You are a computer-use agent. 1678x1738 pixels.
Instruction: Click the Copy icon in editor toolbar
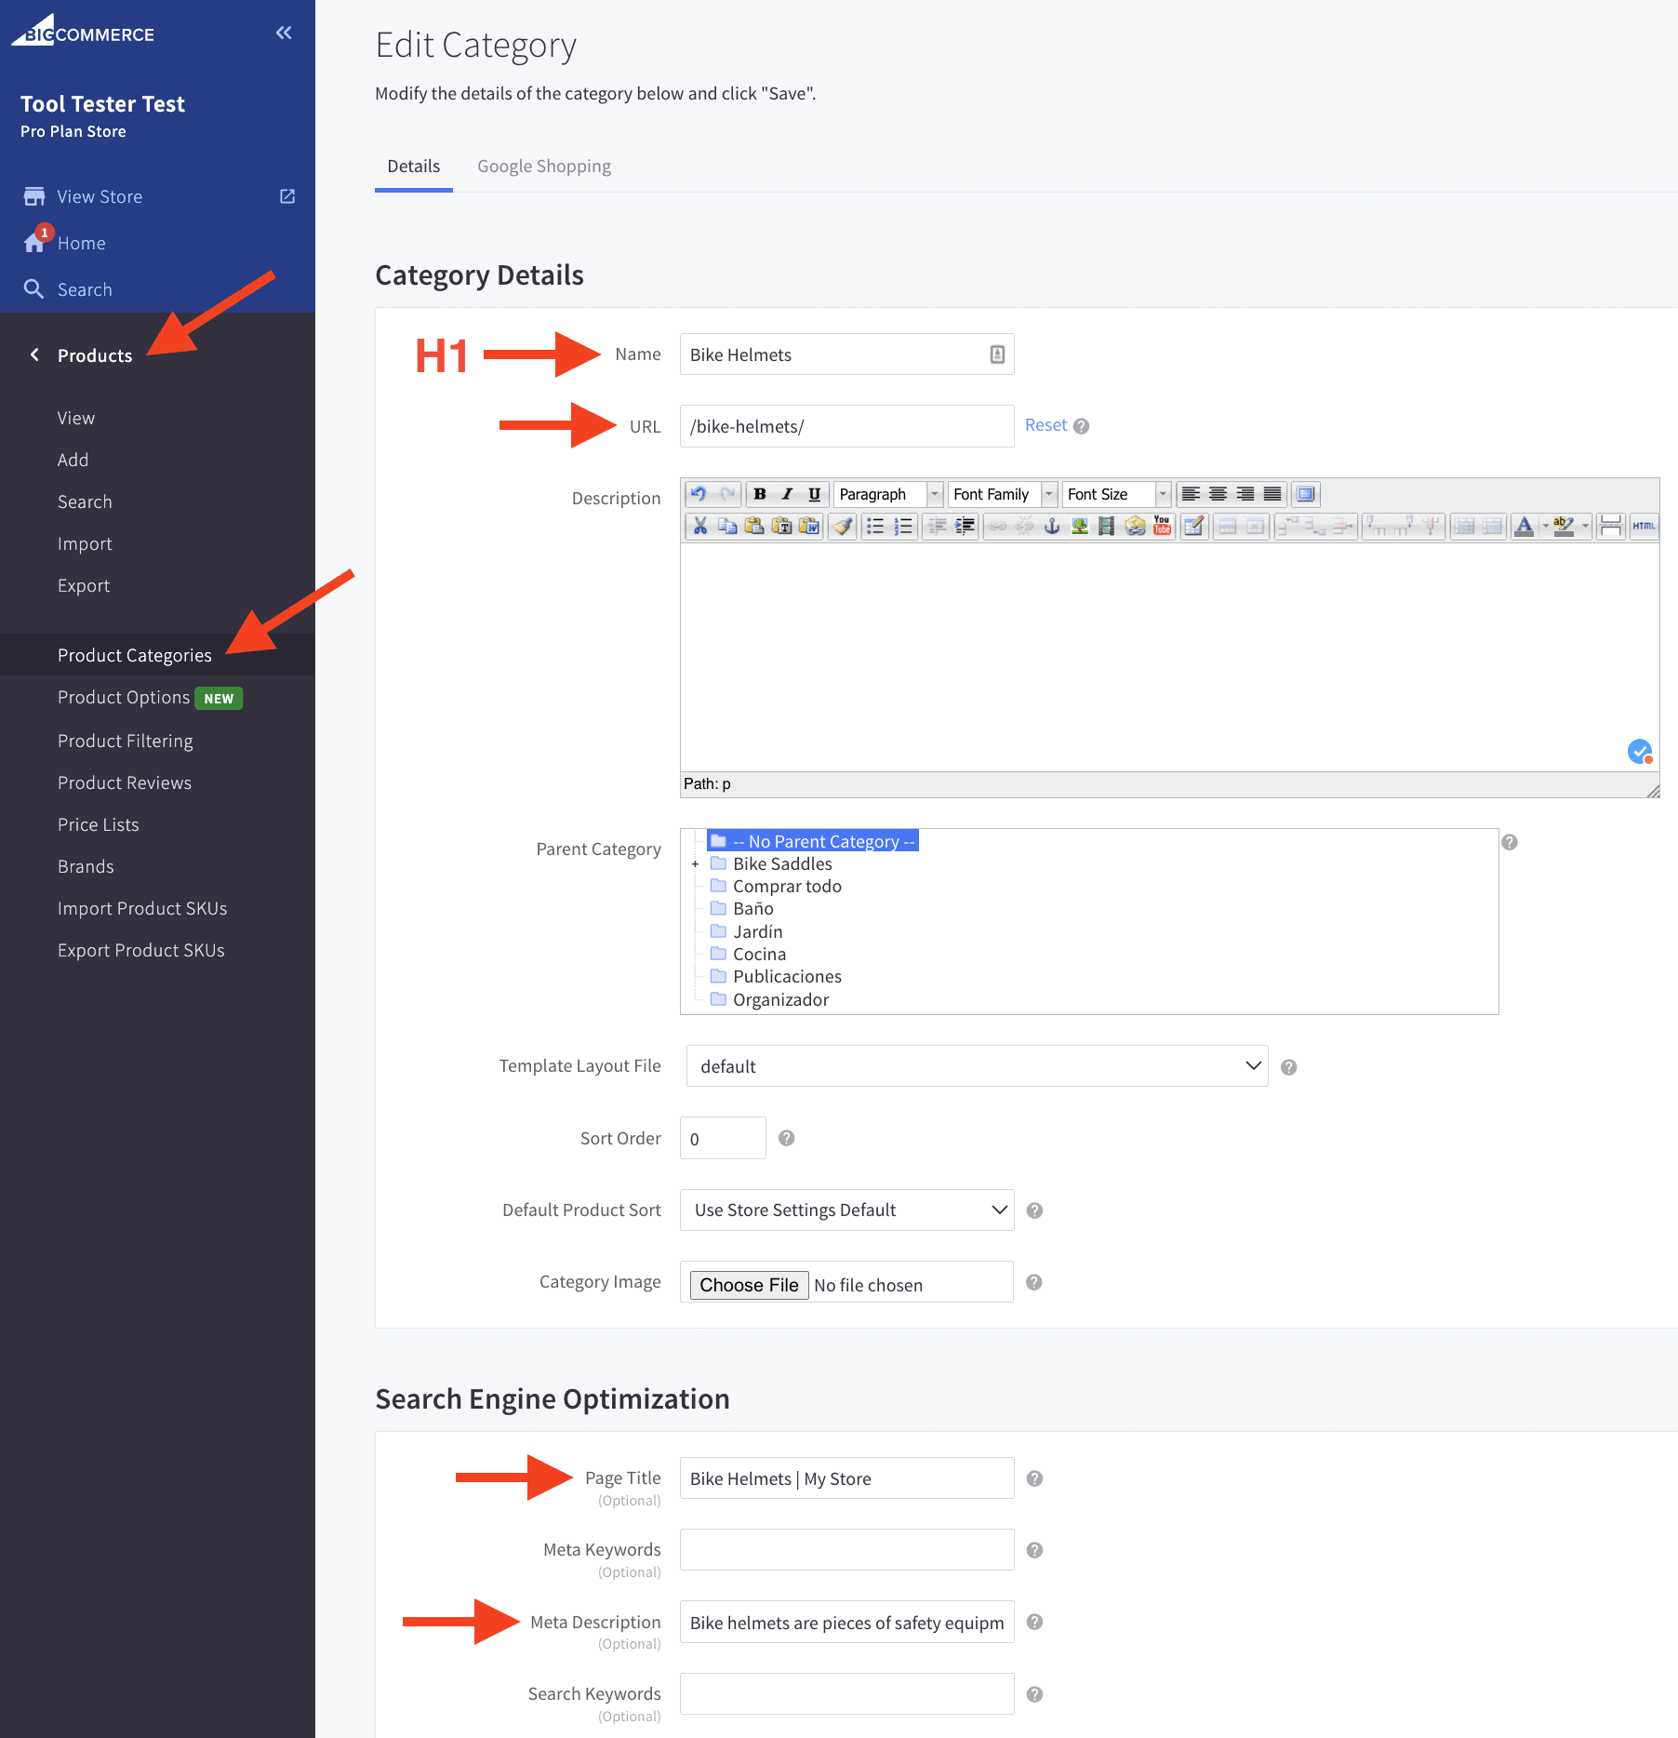coord(727,527)
